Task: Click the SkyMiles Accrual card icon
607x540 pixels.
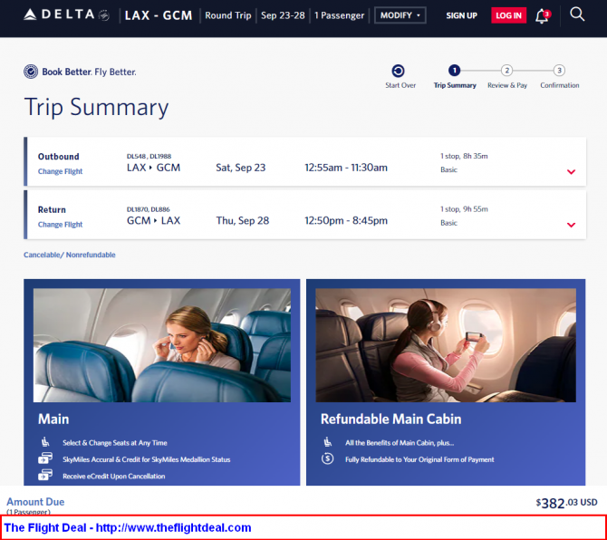Action: click(x=45, y=458)
